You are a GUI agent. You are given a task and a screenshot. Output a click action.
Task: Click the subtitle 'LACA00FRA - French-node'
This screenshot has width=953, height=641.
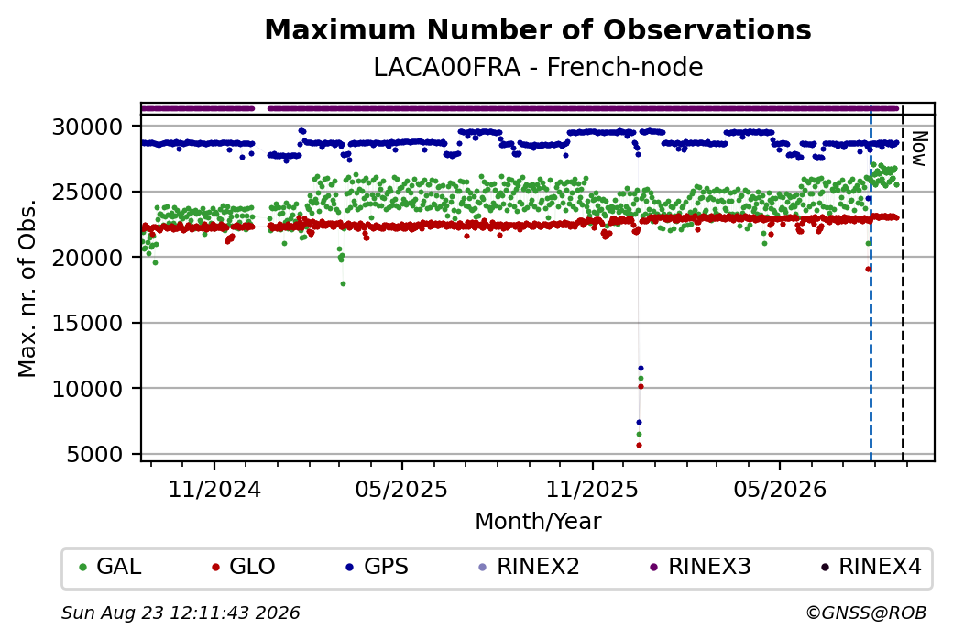point(538,67)
